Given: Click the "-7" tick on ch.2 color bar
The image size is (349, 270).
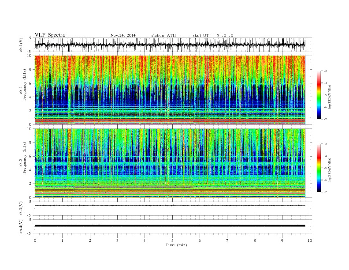Looking at the screenshot, I should coord(325,192).
